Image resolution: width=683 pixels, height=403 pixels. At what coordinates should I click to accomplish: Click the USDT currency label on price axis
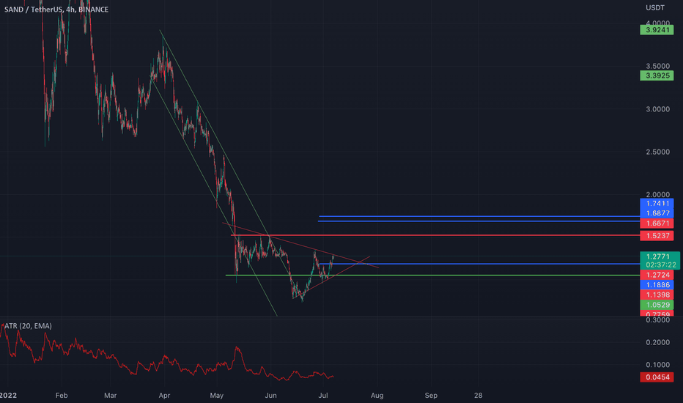pyautogui.click(x=655, y=8)
